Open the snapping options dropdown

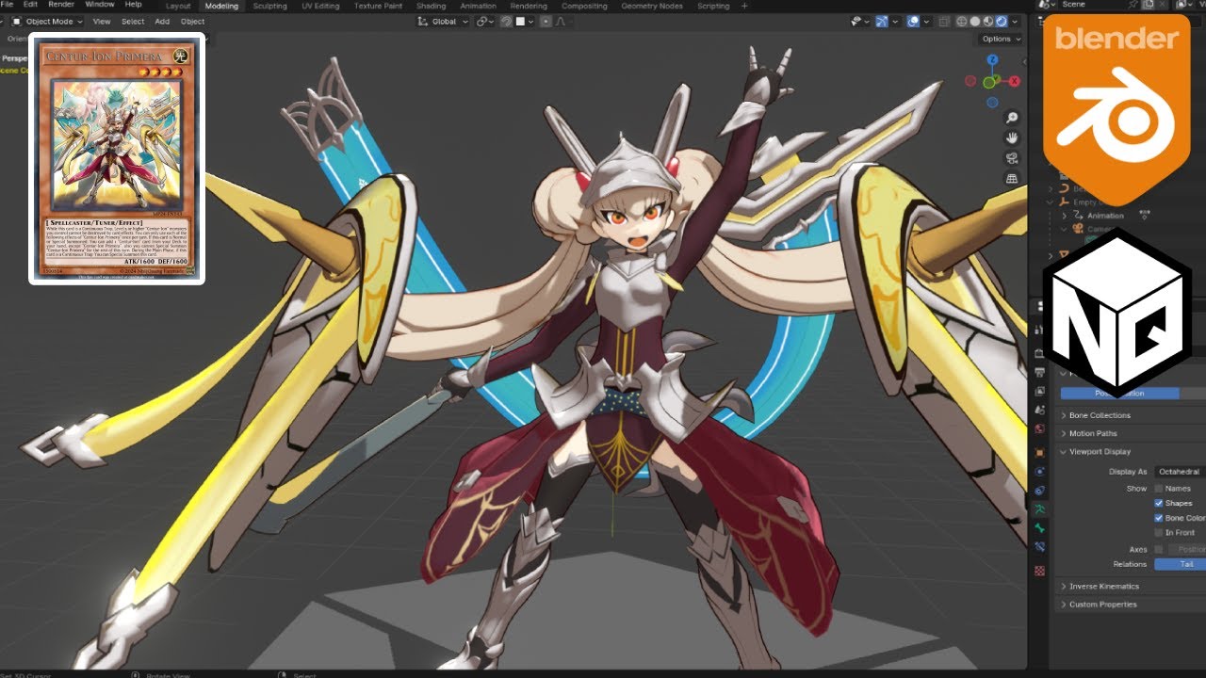[x=526, y=21]
